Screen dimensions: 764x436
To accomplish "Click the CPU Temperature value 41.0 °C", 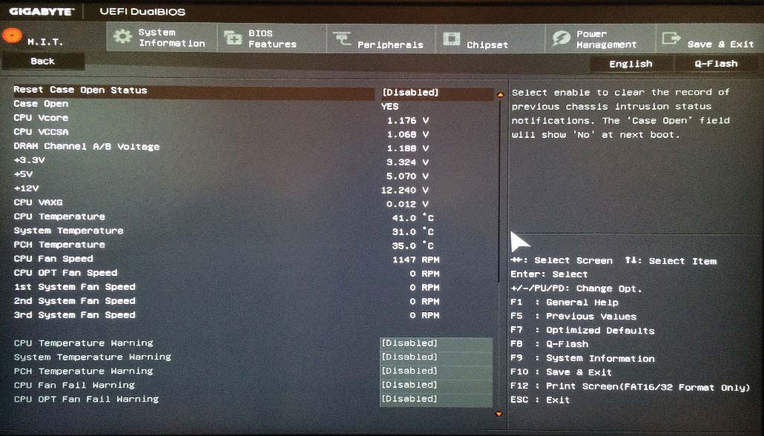I will tap(412, 218).
